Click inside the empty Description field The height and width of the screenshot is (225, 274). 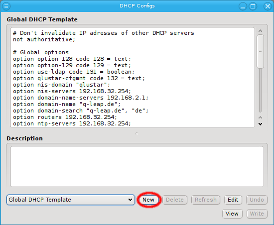(137, 166)
